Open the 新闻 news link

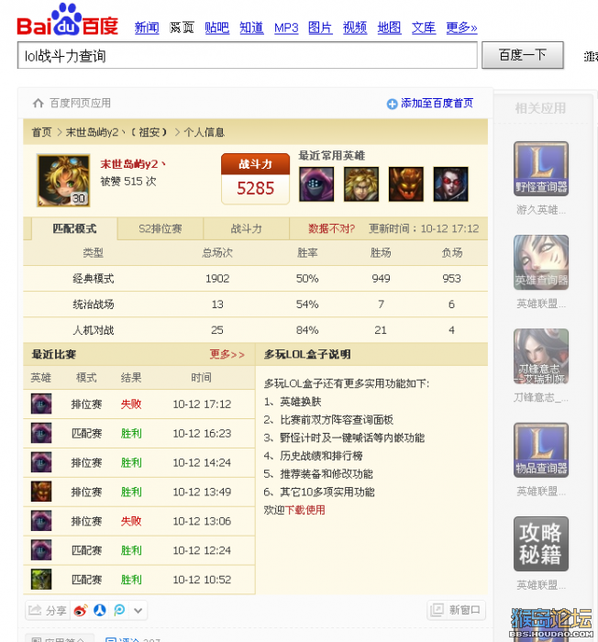tap(147, 28)
